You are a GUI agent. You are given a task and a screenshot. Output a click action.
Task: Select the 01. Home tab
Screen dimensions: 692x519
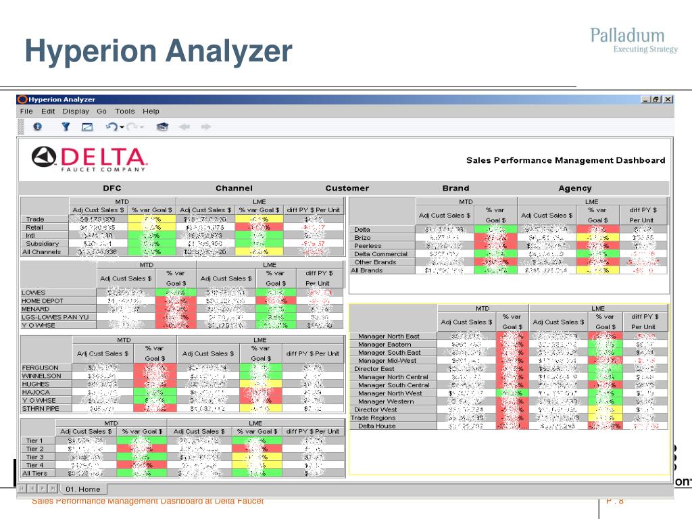(x=83, y=489)
